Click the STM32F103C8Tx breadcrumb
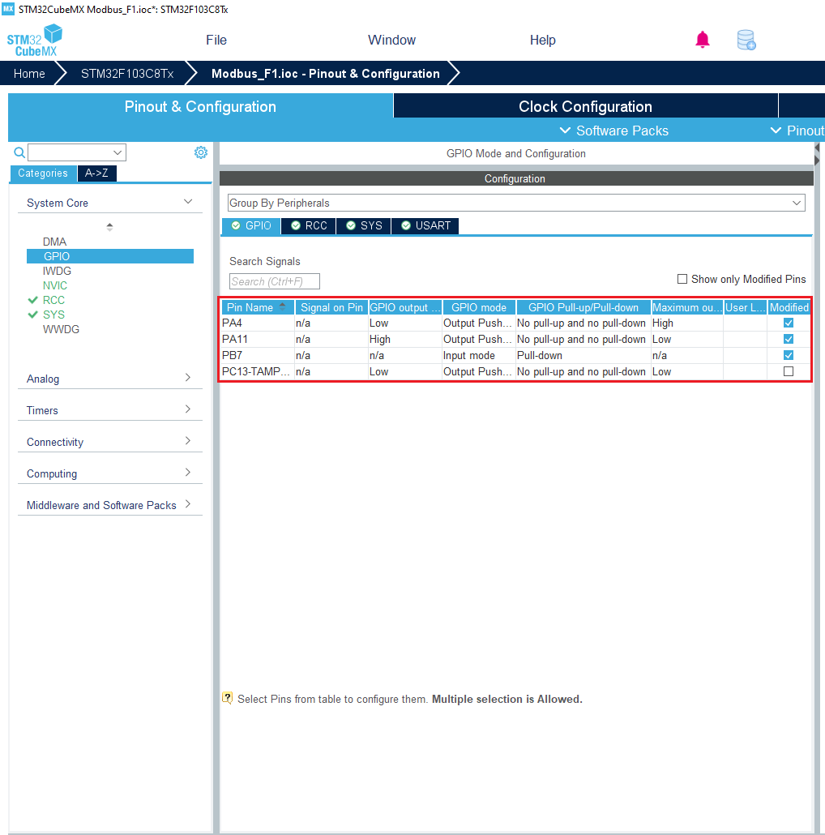Screen dimensions: 825x835 (x=127, y=74)
